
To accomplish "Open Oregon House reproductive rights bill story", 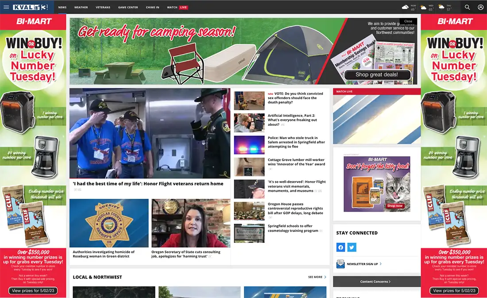I will point(295,209).
